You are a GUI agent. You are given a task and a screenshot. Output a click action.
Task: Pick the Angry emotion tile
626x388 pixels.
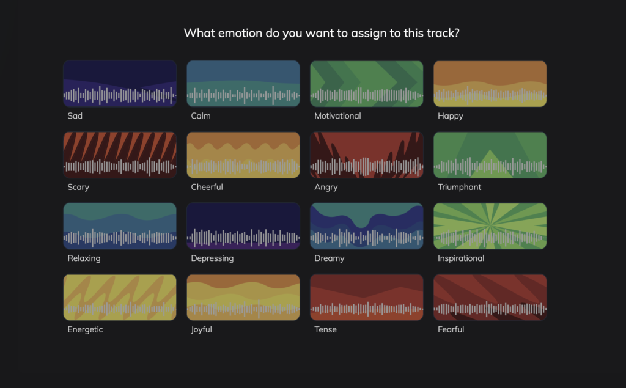(367, 155)
